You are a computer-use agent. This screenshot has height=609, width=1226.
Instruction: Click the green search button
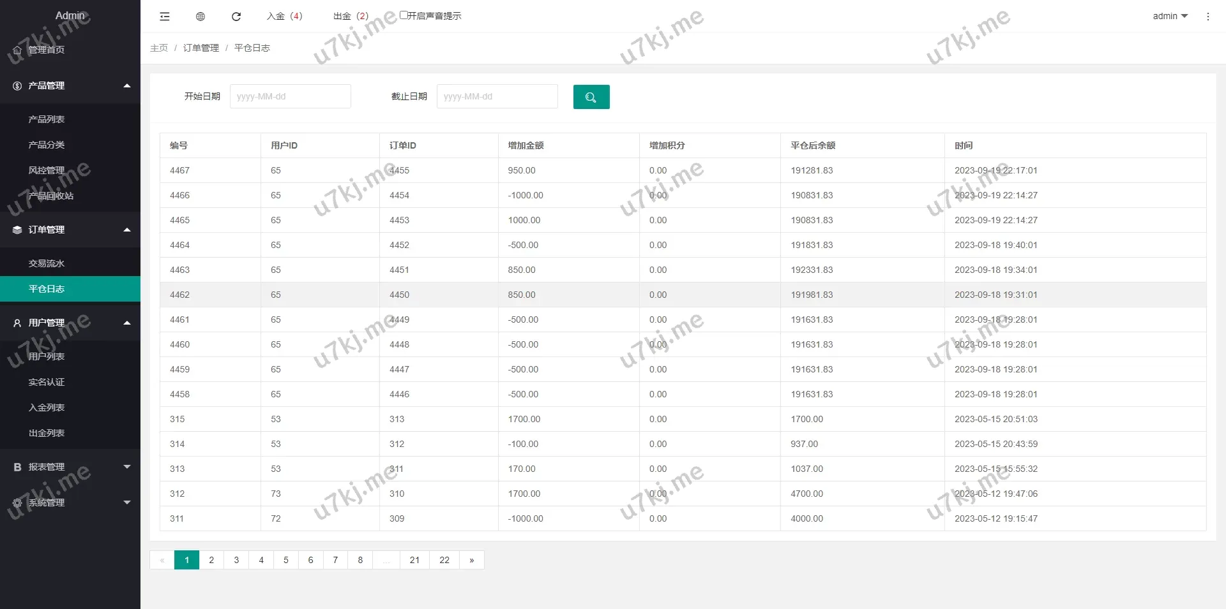[591, 97]
